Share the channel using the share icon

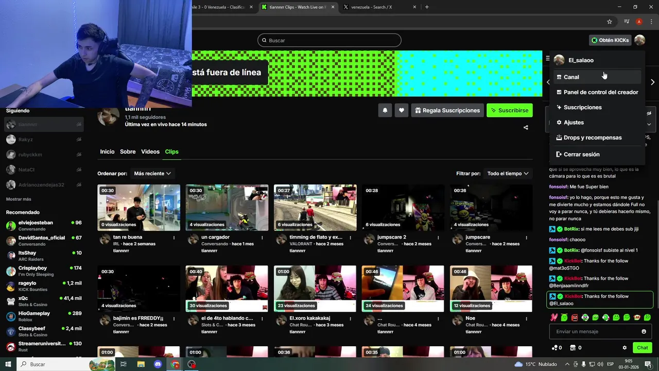(x=526, y=127)
